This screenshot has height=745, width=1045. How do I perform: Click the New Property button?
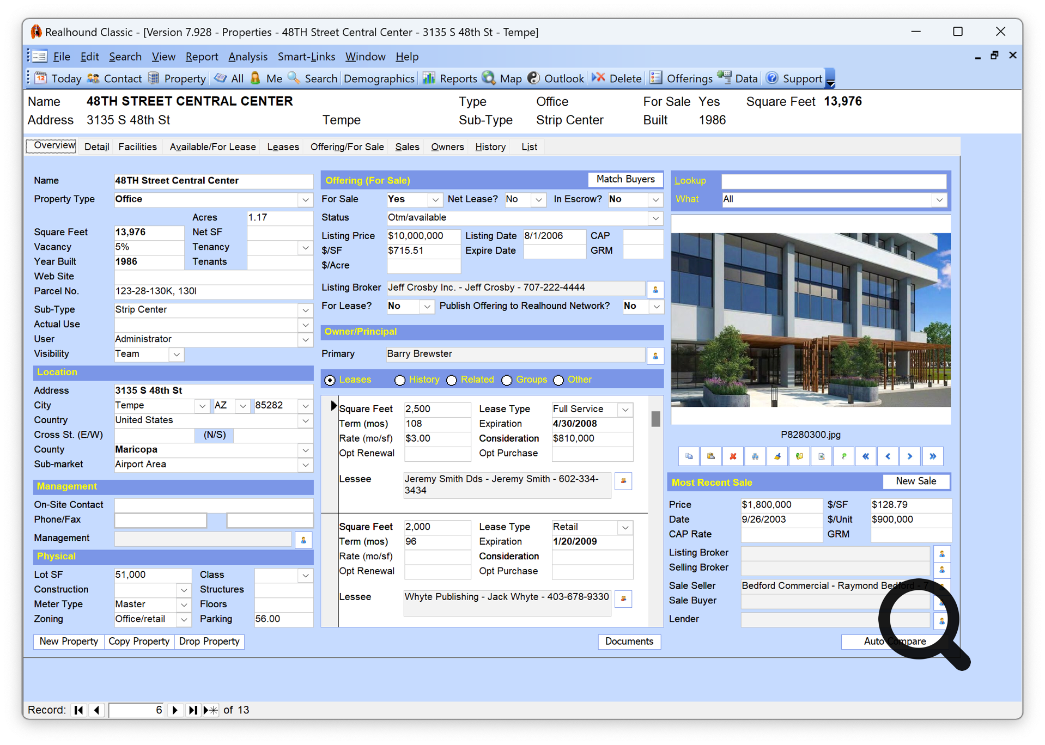pos(69,642)
